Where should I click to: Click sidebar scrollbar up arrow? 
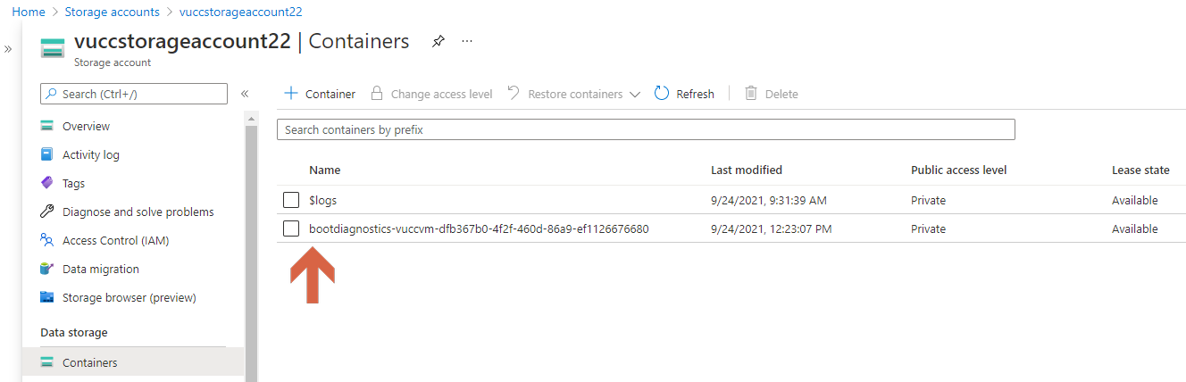(x=251, y=119)
